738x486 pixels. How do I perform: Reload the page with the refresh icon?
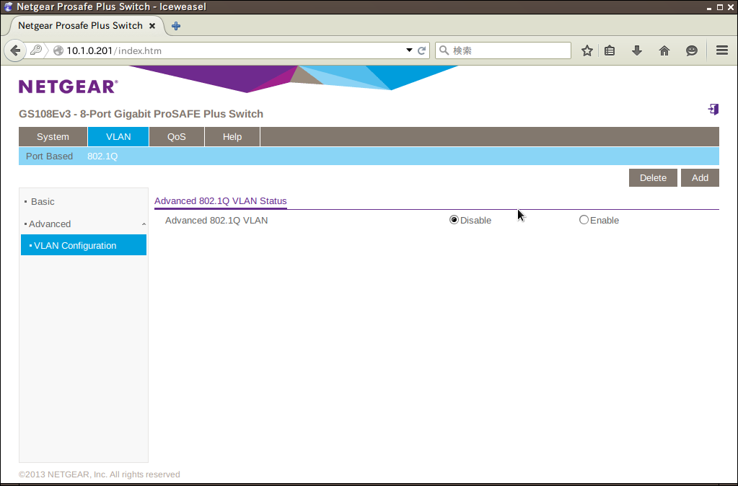pyautogui.click(x=422, y=50)
